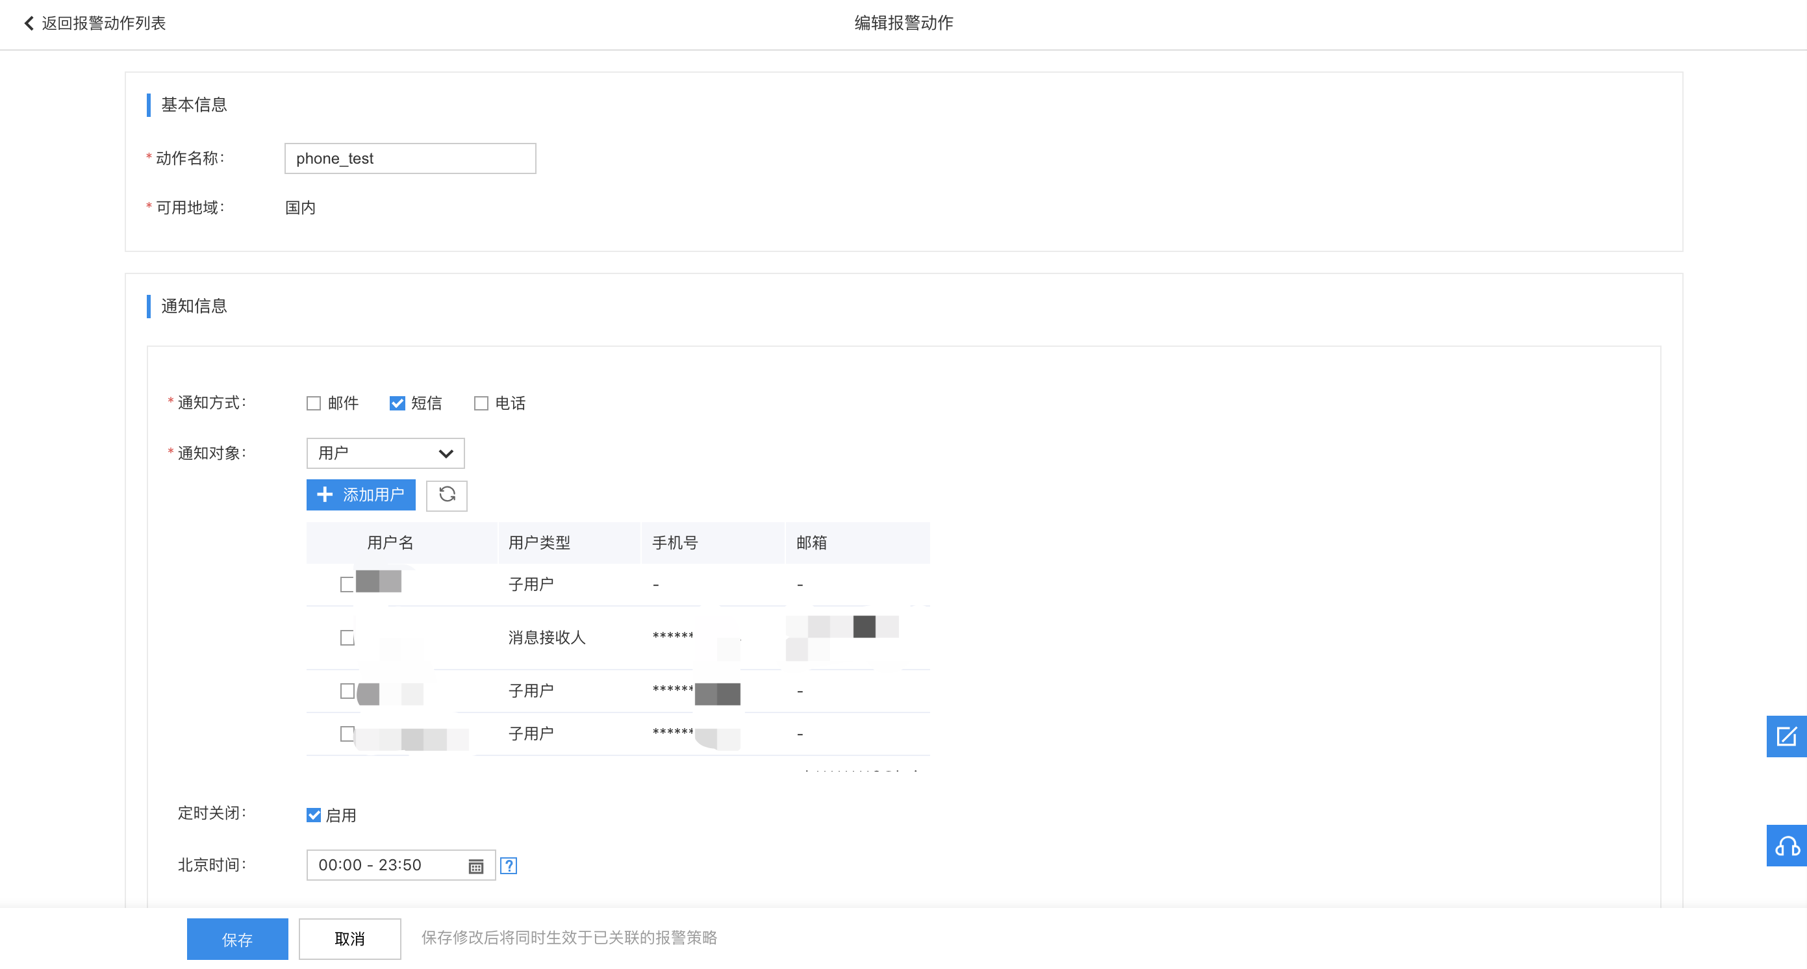
Task: Uncheck the 短信 notification checkbox
Action: (397, 403)
